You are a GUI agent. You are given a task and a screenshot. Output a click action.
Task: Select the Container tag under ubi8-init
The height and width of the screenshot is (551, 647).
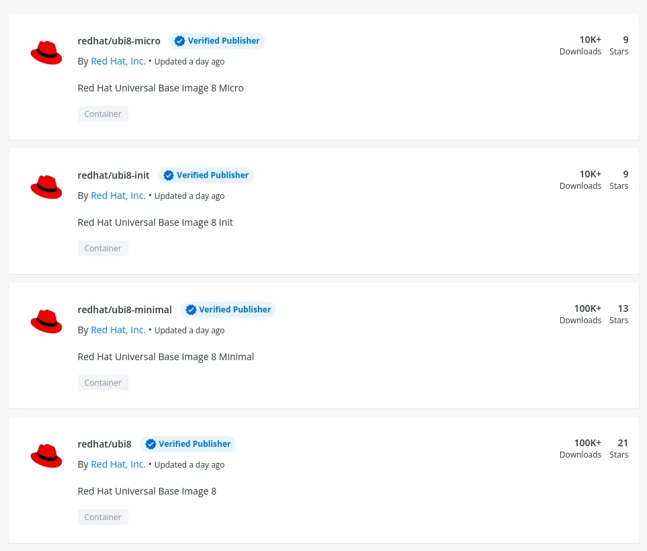[102, 248]
